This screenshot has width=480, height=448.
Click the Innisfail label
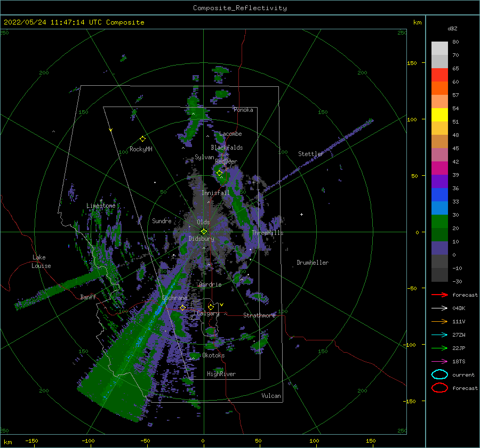215,193
